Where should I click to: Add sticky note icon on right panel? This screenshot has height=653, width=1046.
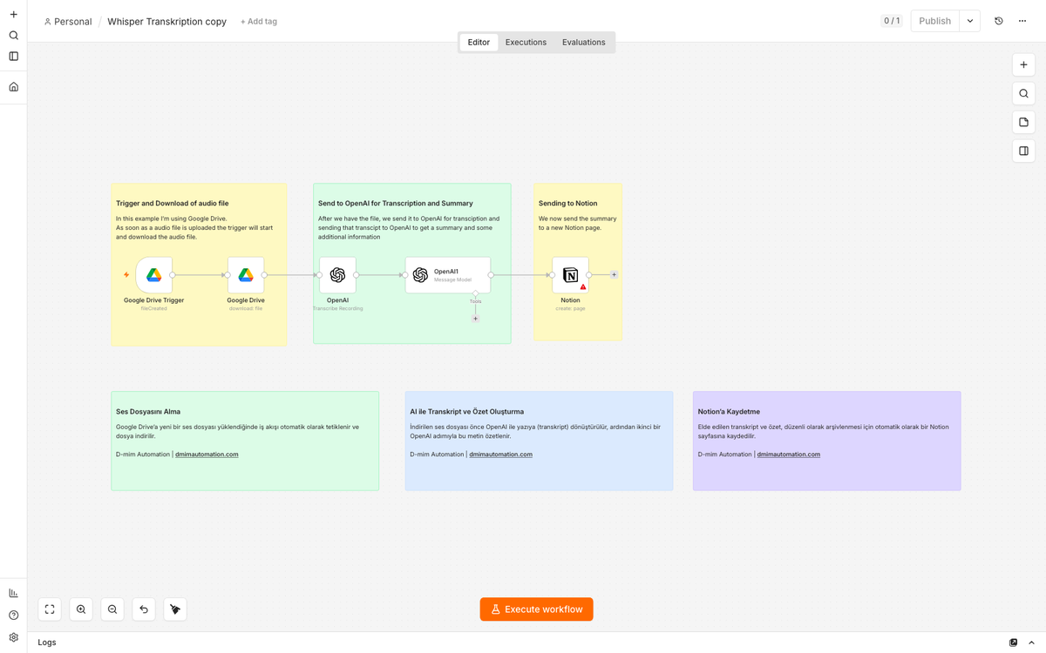click(1023, 122)
